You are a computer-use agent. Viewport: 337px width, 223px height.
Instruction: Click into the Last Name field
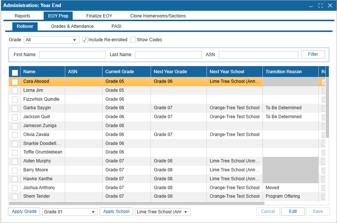coord(168,55)
